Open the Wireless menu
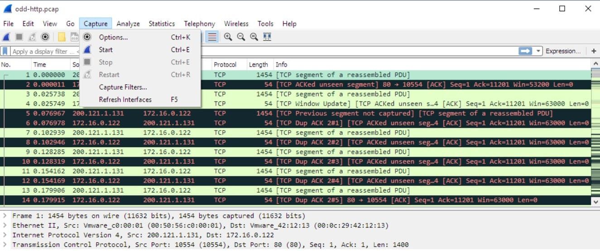 coord(236,24)
